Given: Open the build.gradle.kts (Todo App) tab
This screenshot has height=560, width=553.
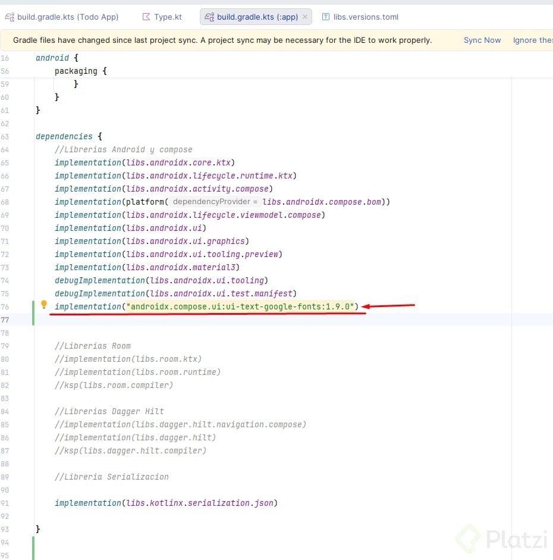Looking at the screenshot, I should [x=62, y=17].
